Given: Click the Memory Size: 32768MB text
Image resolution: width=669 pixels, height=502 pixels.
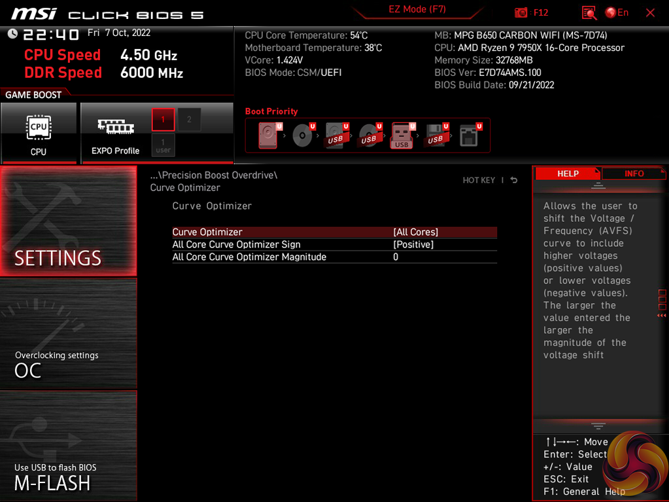Looking at the screenshot, I should 483,60.
